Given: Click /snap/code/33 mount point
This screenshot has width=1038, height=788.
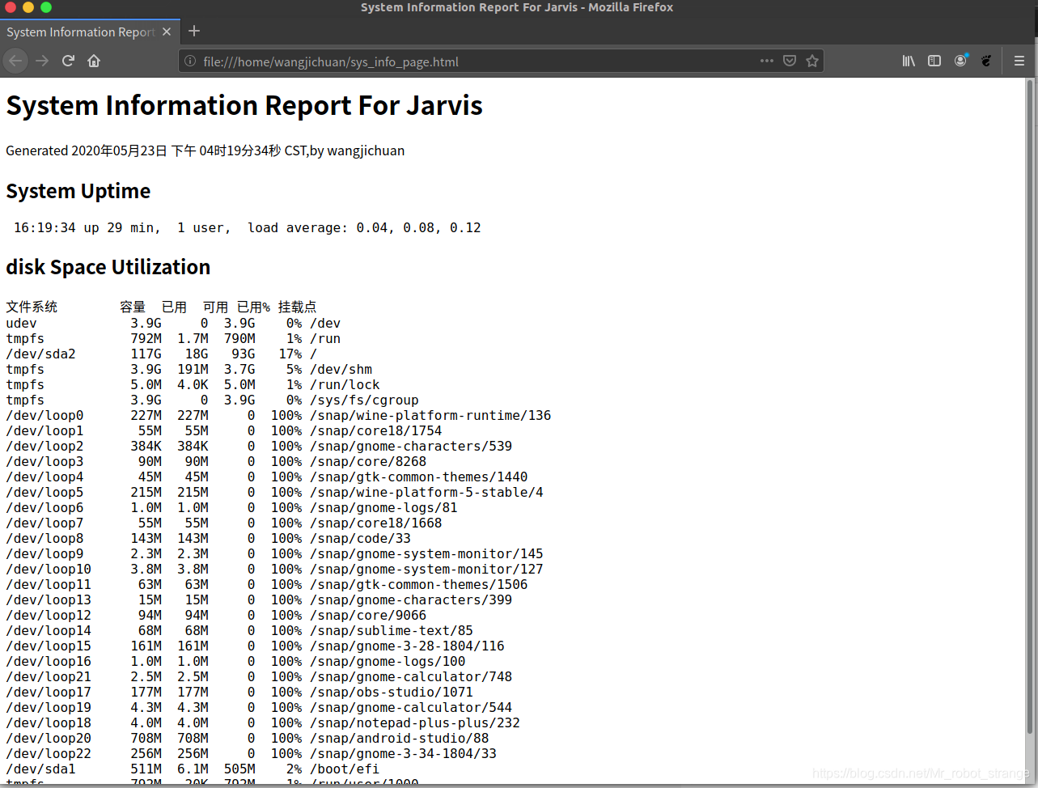Looking at the screenshot, I should [360, 539].
